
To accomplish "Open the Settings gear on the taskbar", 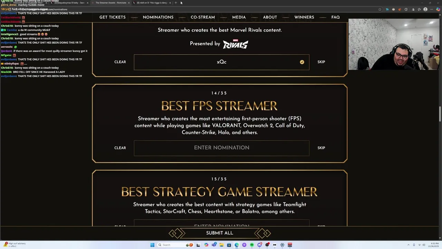I will [282, 245].
